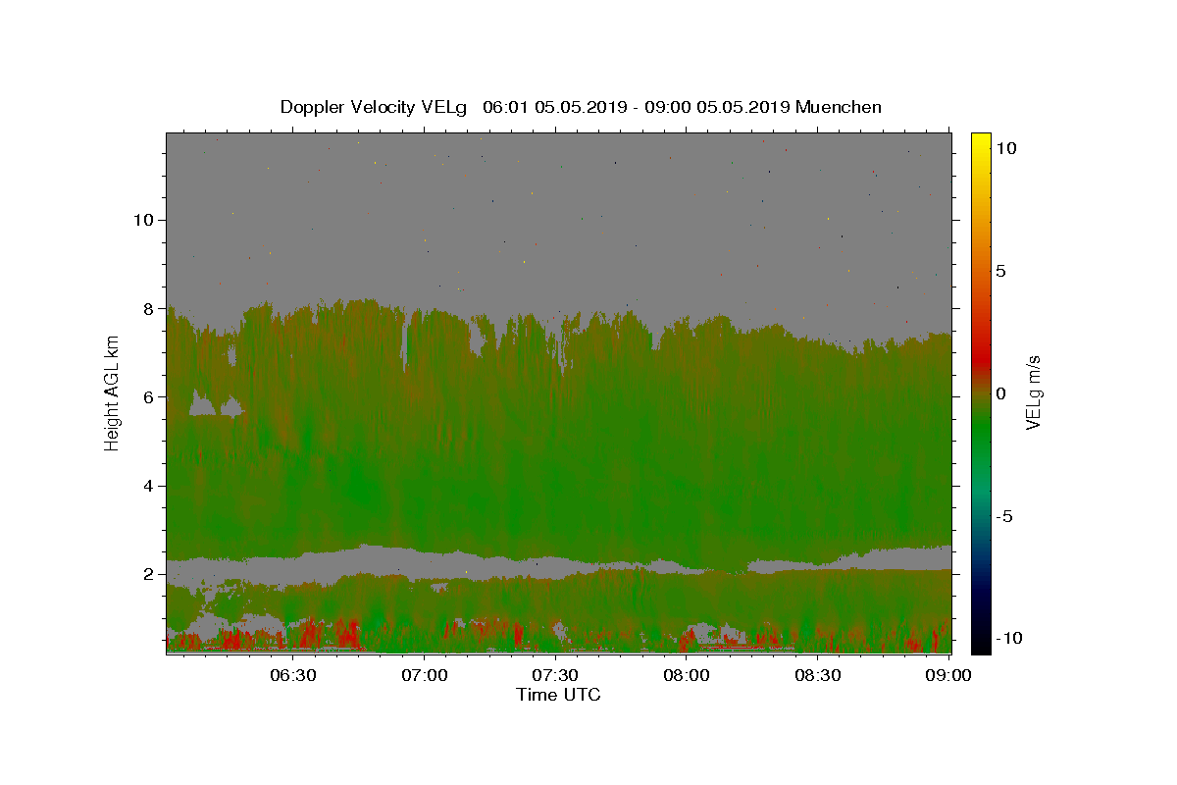Click the colorbar value '5'
This screenshot has width=1177, height=785.
[1000, 271]
